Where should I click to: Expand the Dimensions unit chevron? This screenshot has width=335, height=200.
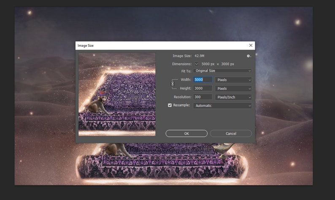[196, 64]
